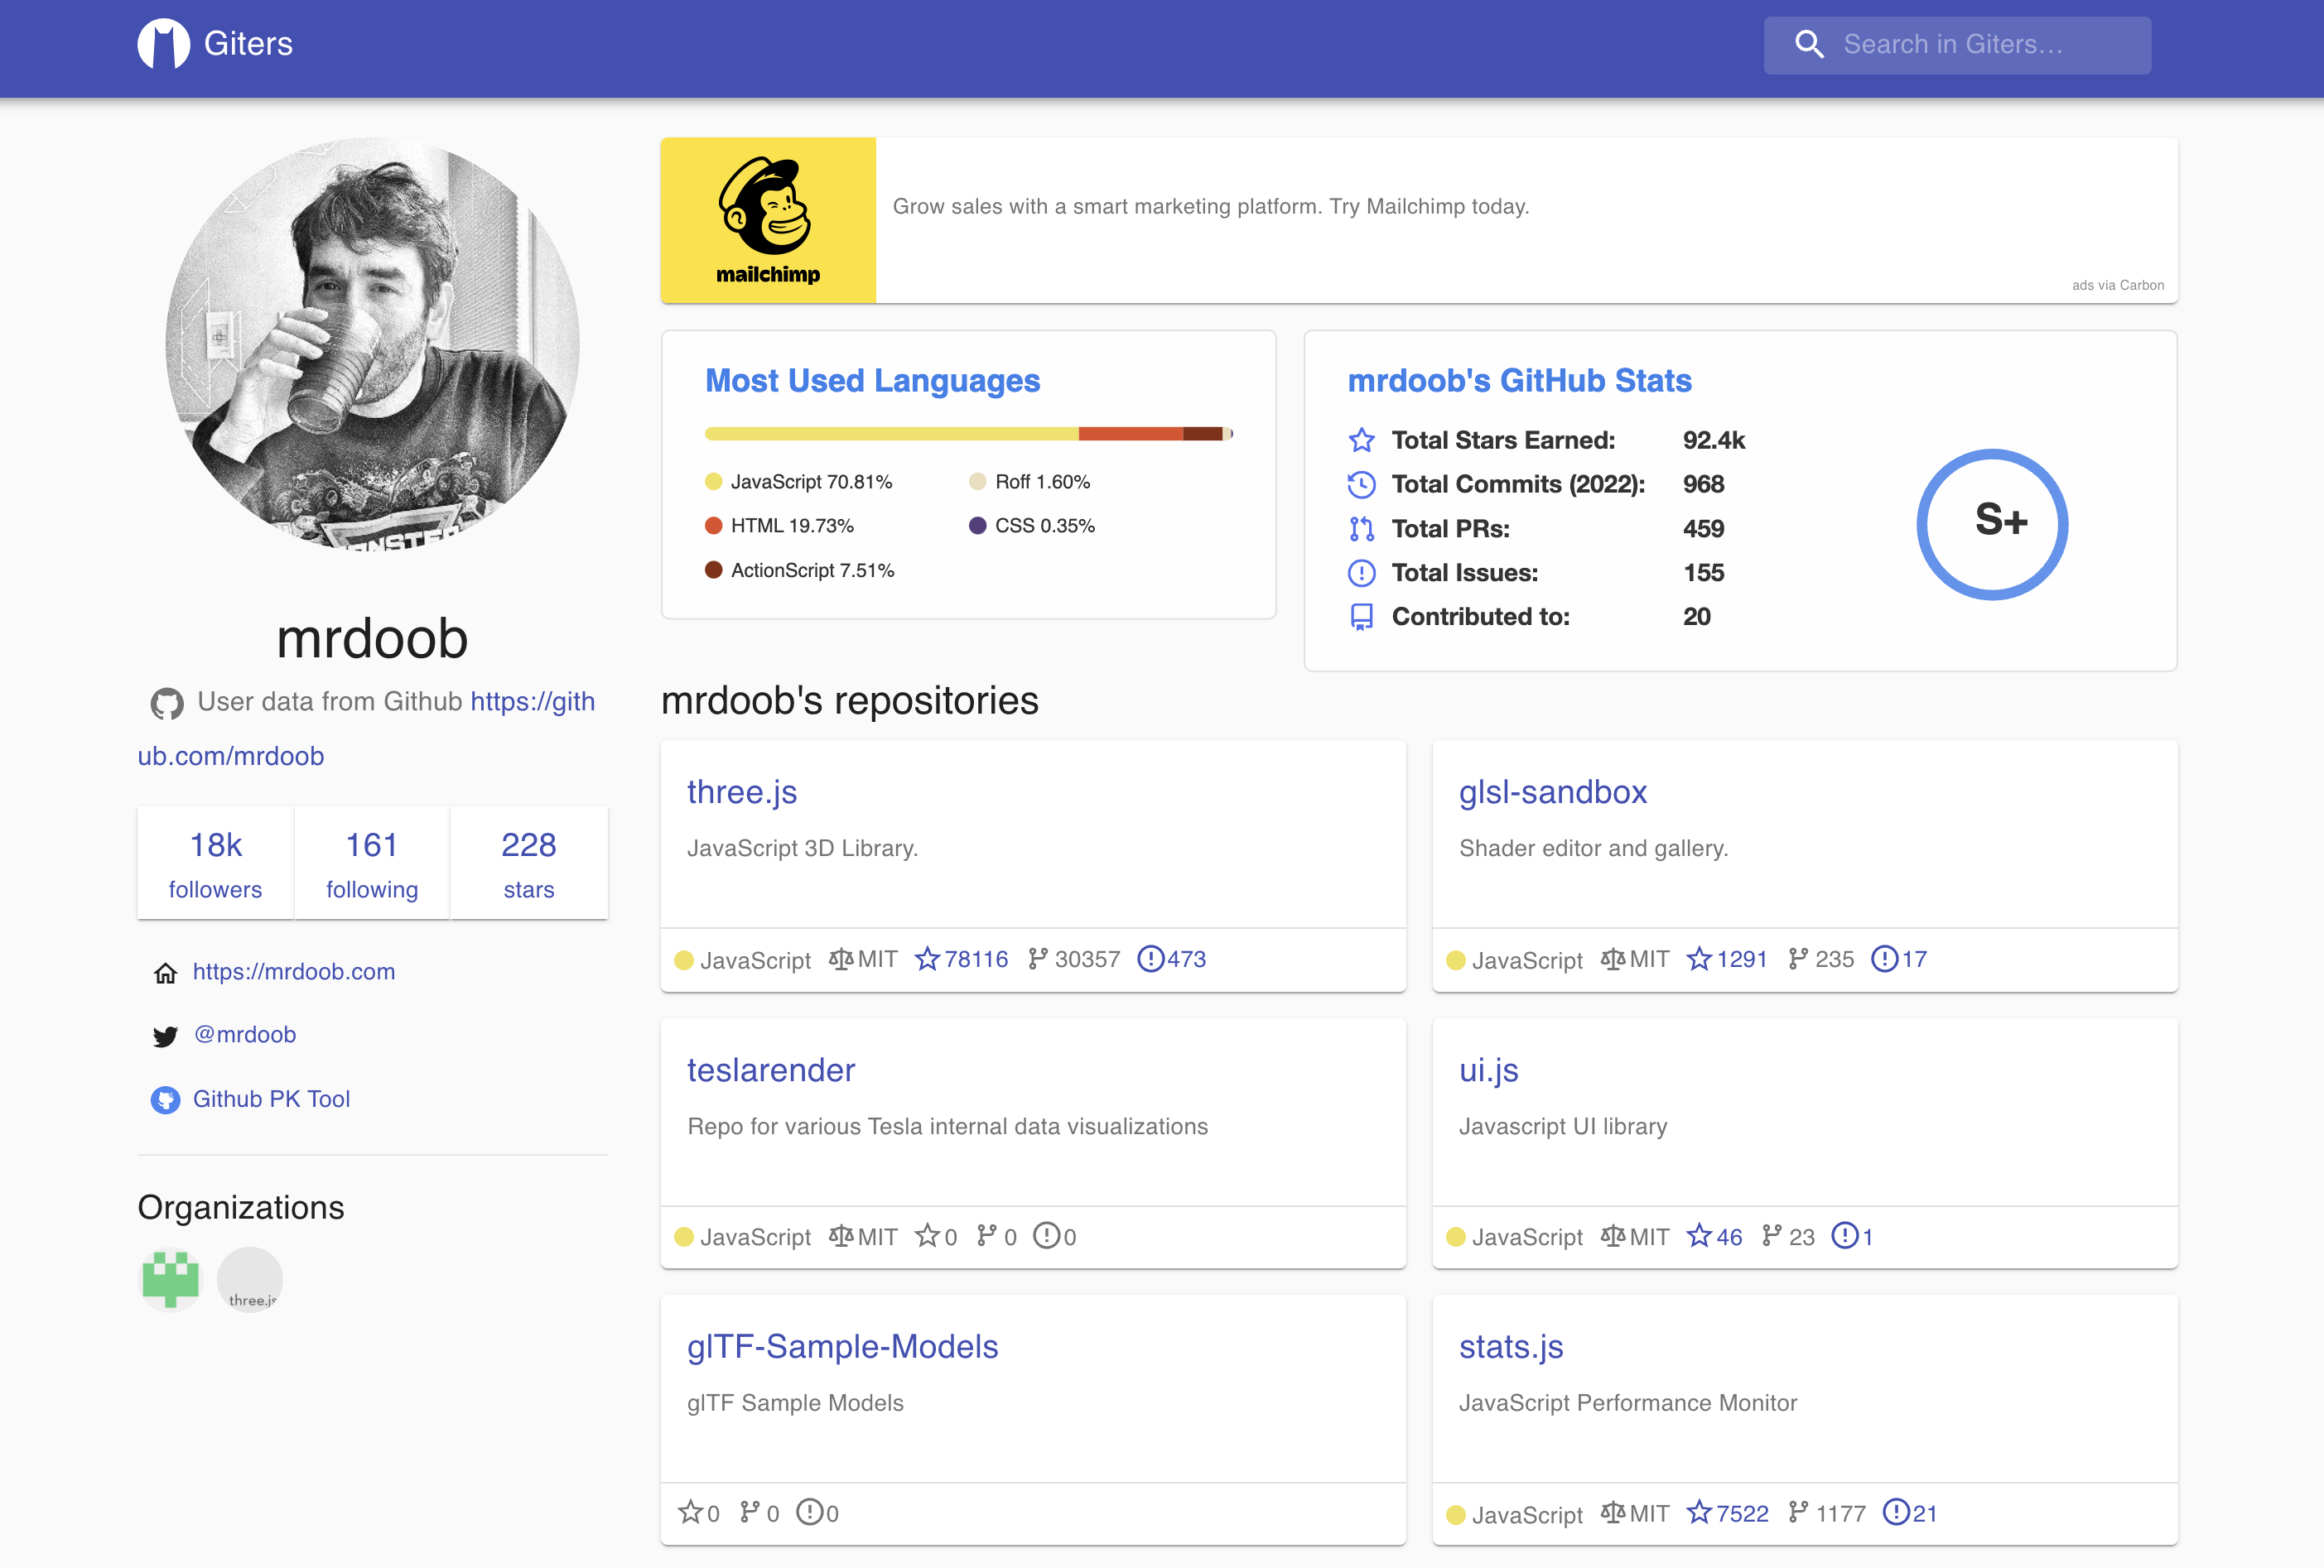
Task: Click the issues icon on teslarender card
Action: pyautogui.click(x=1046, y=1235)
